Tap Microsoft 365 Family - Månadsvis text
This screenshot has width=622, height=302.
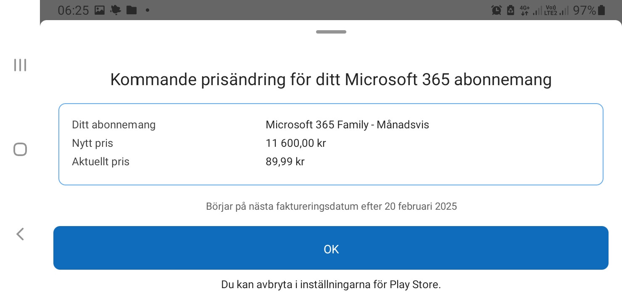coord(347,125)
